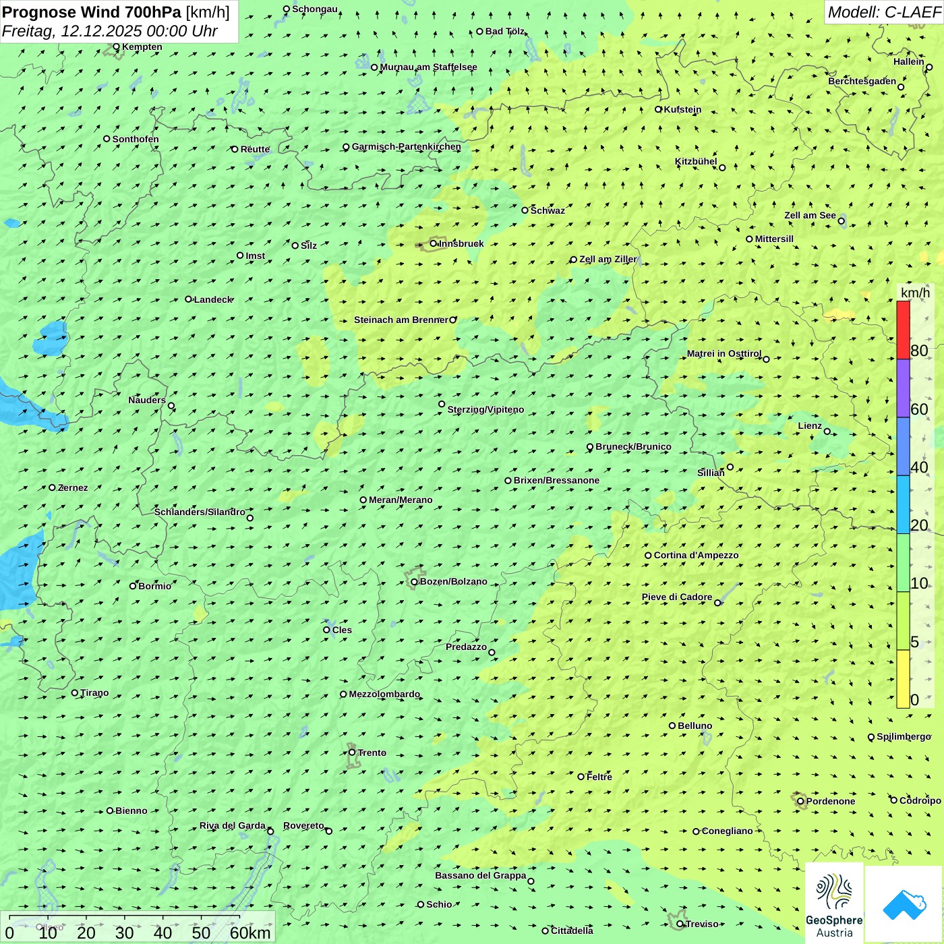This screenshot has height=944, width=944.
Task: Click the 'Bienno' label
Action: pyautogui.click(x=131, y=810)
